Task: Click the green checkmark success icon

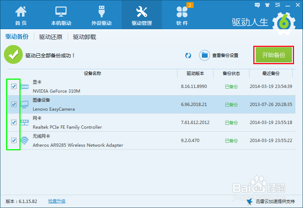Action: [x=13, y=54]
